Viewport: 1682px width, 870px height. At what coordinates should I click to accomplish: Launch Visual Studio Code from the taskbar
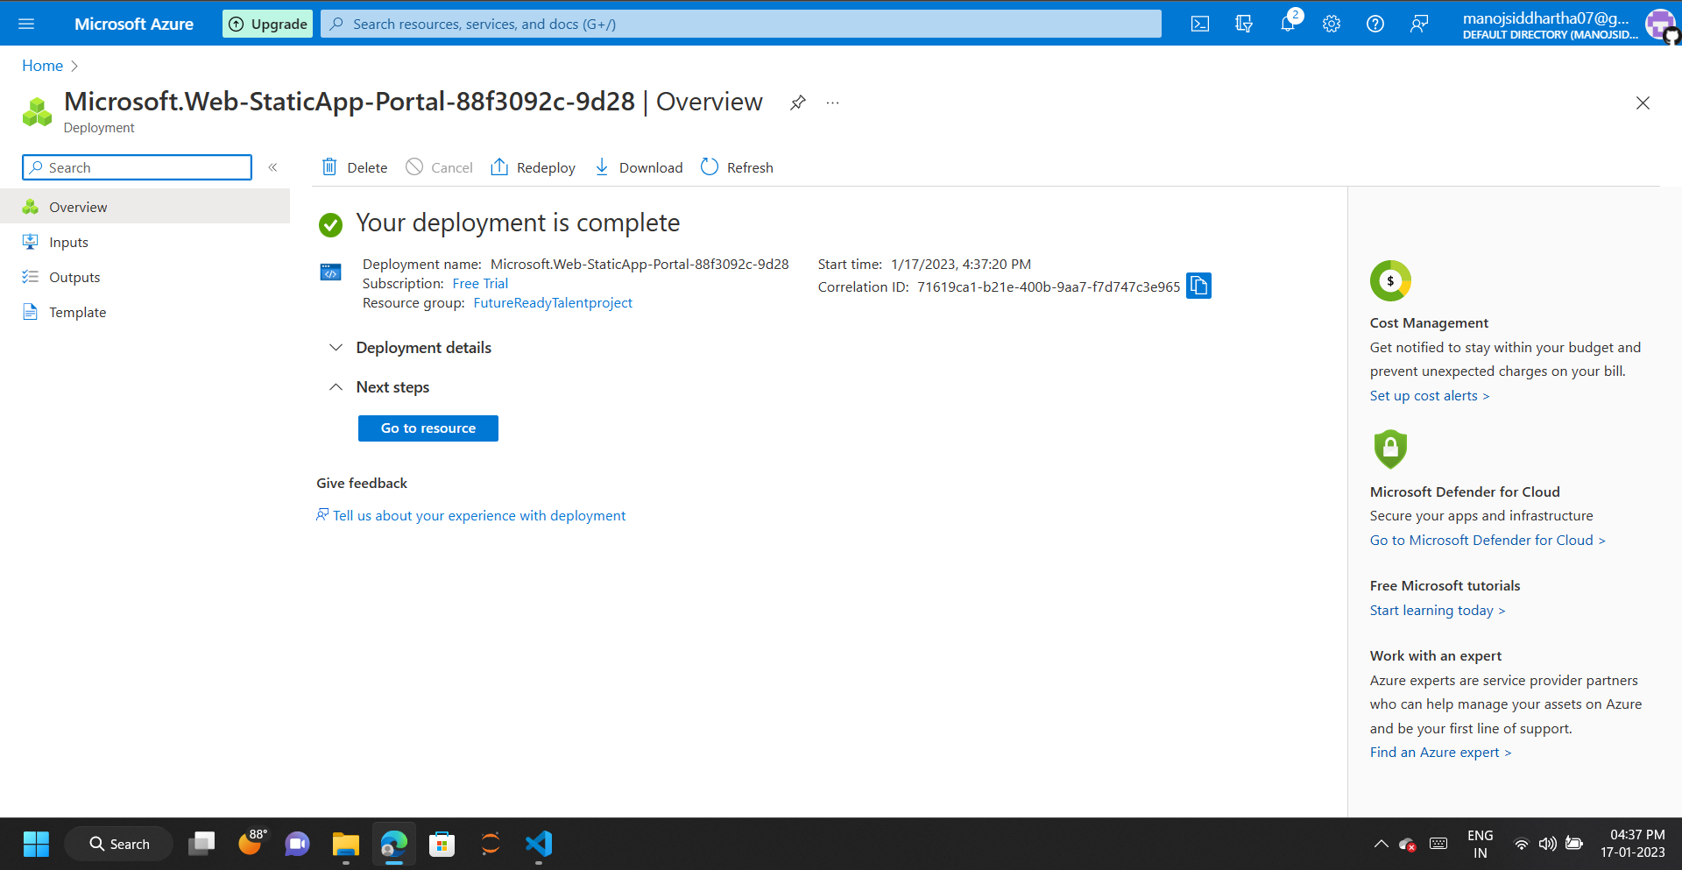pyautogui.click(x=538, y=844)
